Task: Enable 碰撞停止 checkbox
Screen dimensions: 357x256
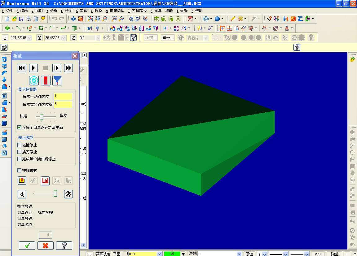Action: pos(19,145)
